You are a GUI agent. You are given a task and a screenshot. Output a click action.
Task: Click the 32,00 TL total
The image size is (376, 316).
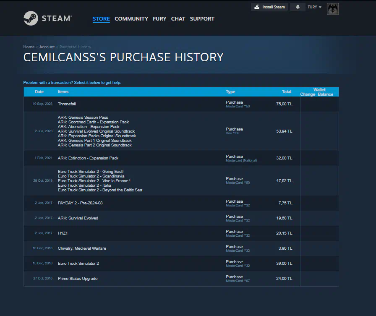(284, 158)
